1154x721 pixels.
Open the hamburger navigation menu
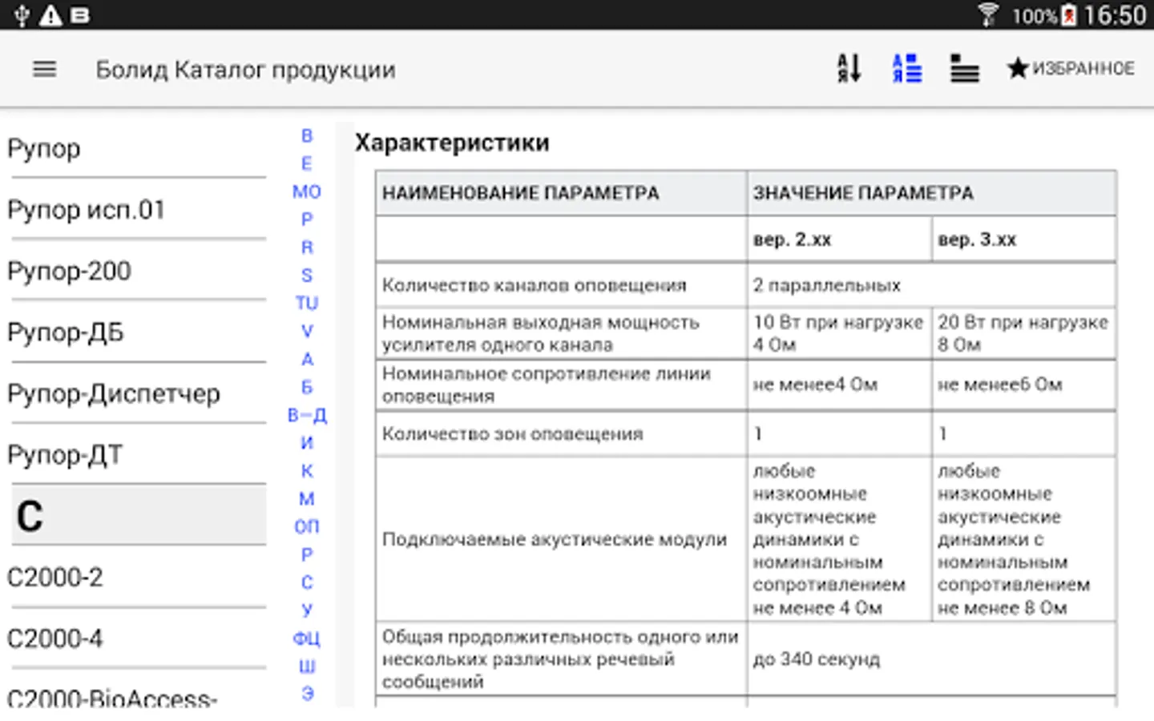[44, 70]
